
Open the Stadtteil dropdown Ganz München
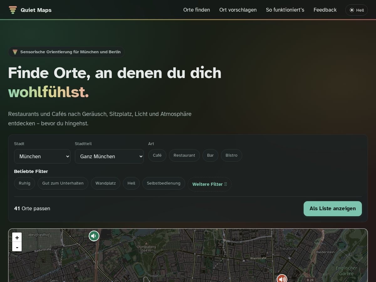(109, 156)
